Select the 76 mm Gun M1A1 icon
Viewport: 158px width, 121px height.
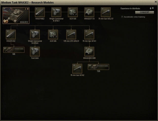[89, 35]
